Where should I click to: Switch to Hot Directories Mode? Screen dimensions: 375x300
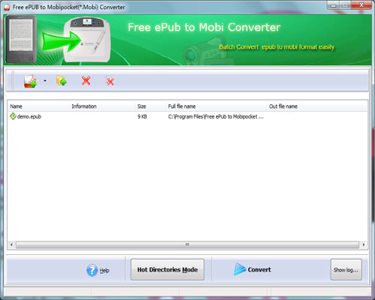tap(167, 269)
